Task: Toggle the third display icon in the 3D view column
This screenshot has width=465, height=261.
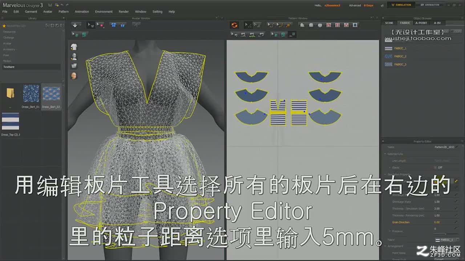Action: 74,66
